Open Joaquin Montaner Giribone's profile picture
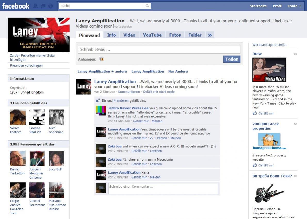Viewport: 307px width, 219px height. point(37,158)
